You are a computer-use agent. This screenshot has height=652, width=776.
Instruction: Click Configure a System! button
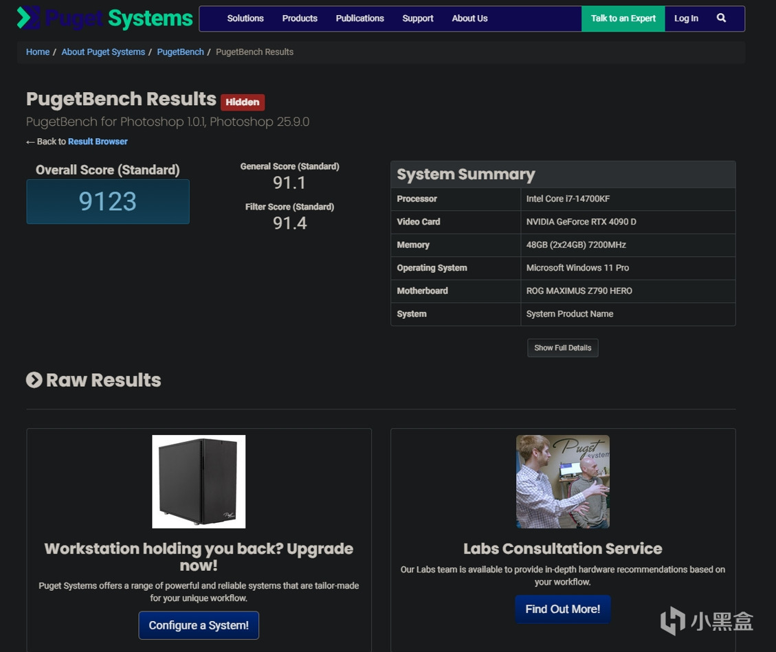199,625
